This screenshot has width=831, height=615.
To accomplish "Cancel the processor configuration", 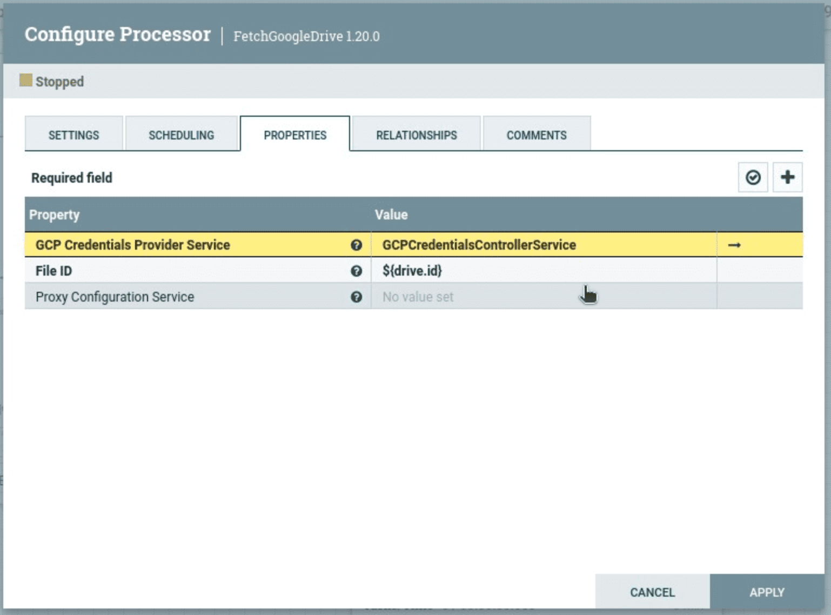I will click(x=652, y=592).
